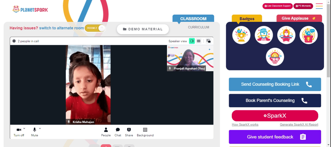Click Send Counseling Booking Link
Image resolution: width=331 pixels, height=147 pixels.
pyautogui.click(x=275, y=84)
